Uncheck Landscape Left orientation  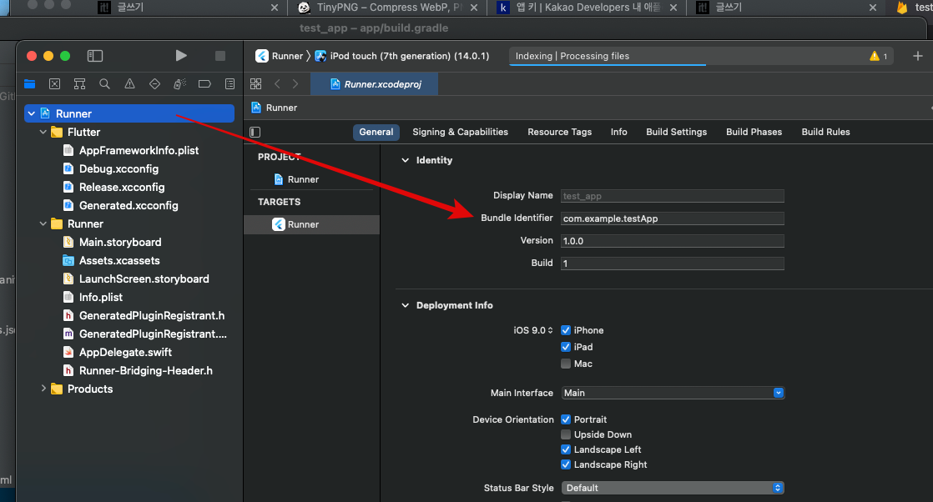pos(566,449)
